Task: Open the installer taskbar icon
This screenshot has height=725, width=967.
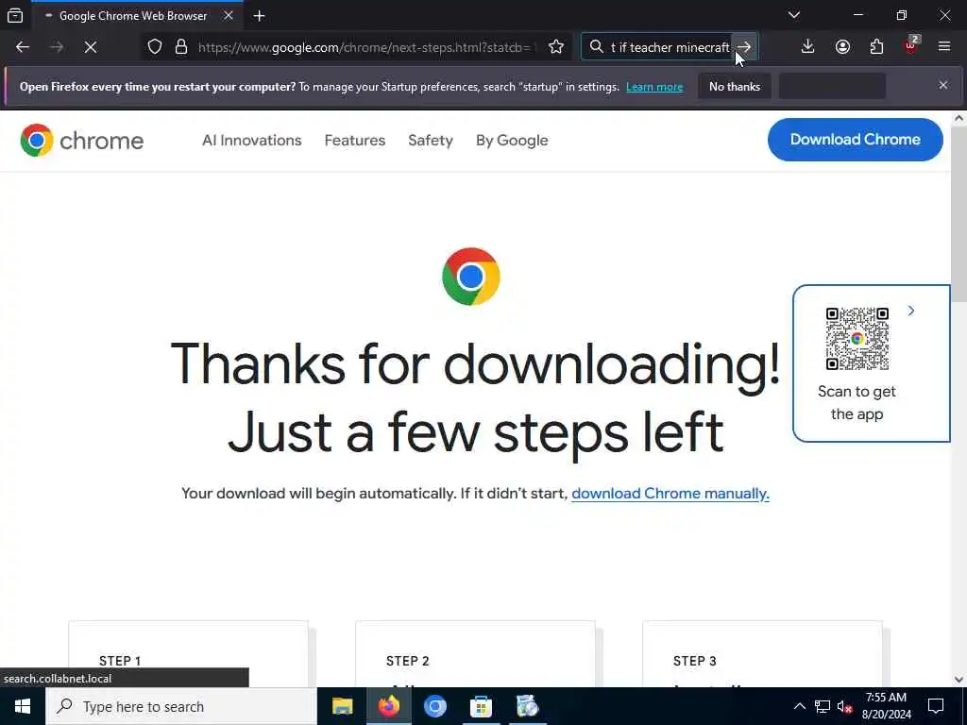Action: click(x=527, y=706)
